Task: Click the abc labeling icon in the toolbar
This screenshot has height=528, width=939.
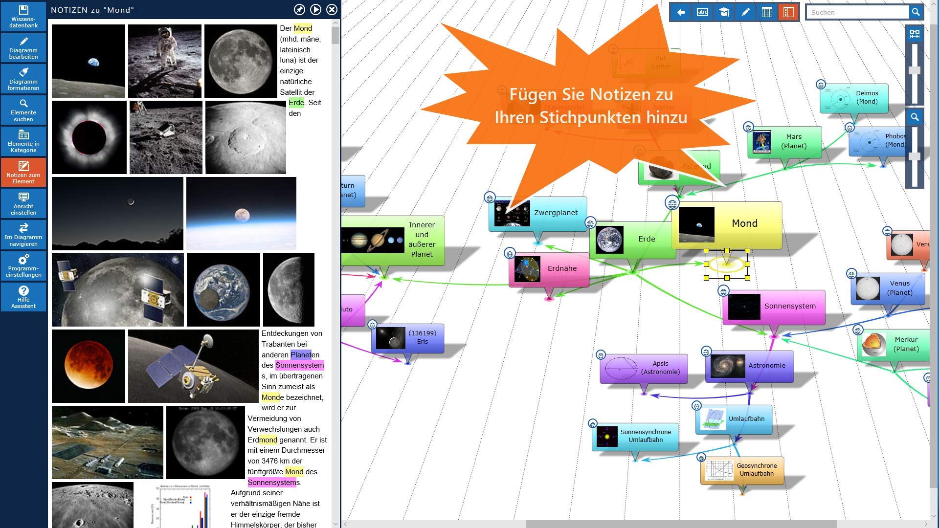Action: click(703, 12)
